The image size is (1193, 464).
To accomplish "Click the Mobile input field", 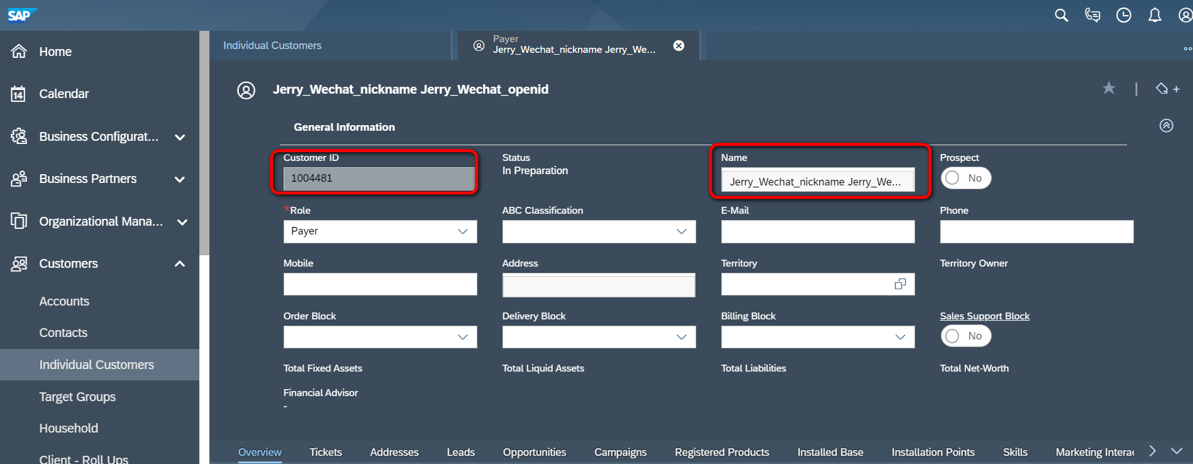I will pyautogui.click(x=380, y=284).
